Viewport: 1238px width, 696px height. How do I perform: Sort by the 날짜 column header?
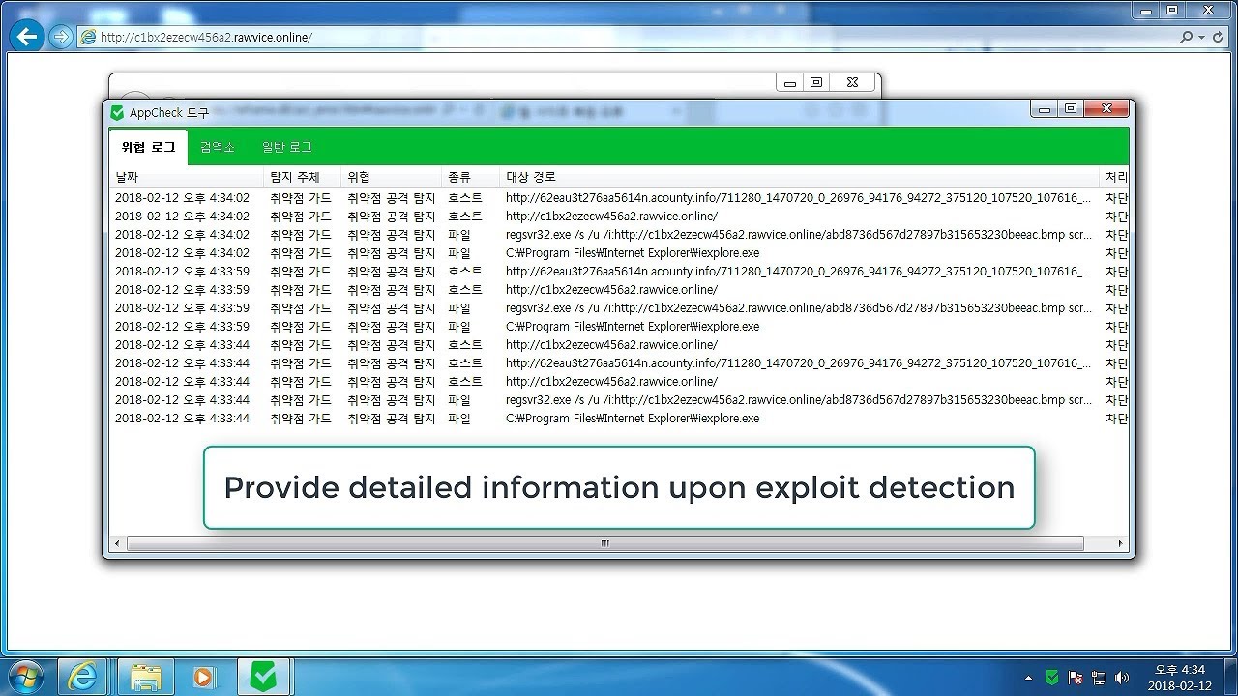(x=187, y=177)
